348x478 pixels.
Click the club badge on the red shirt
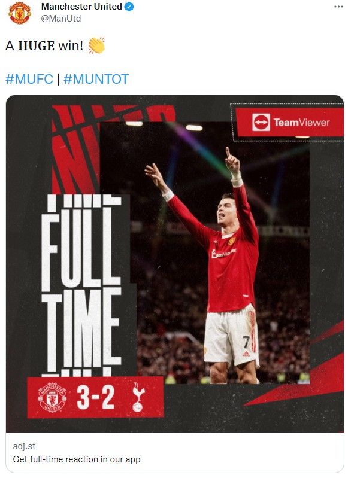[x=232, y=241]
